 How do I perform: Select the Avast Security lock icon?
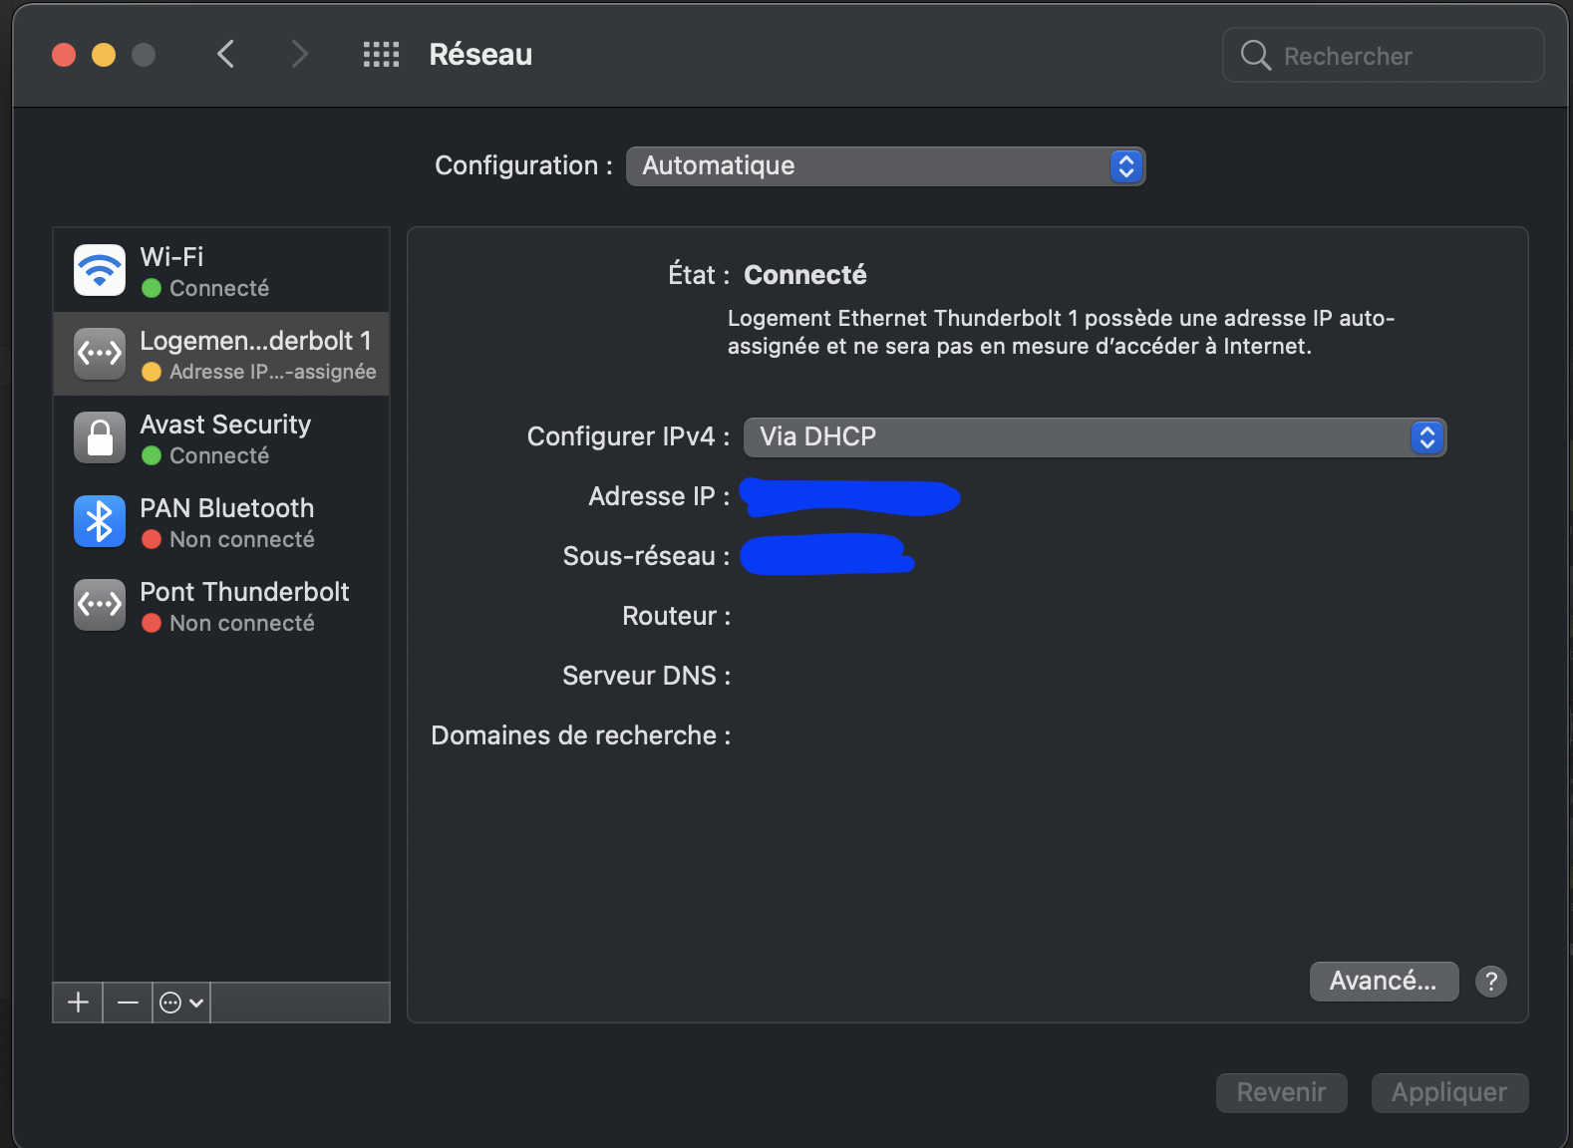coord(100,437)
